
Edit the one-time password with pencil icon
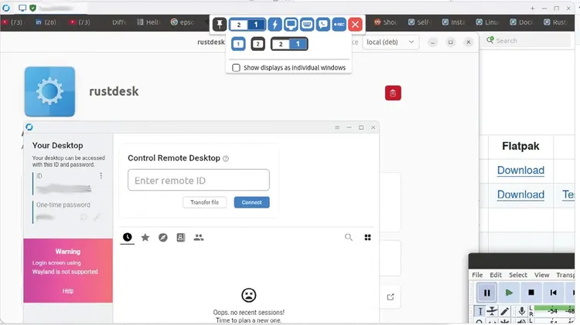pyautogui.click(x=97, y=217)
